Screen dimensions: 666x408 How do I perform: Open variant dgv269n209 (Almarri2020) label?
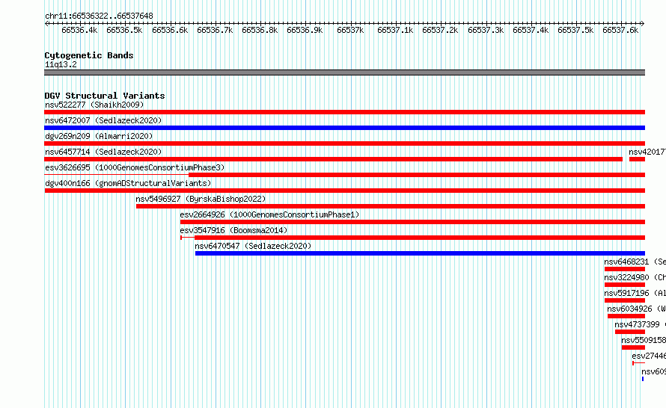coord(99,136)
